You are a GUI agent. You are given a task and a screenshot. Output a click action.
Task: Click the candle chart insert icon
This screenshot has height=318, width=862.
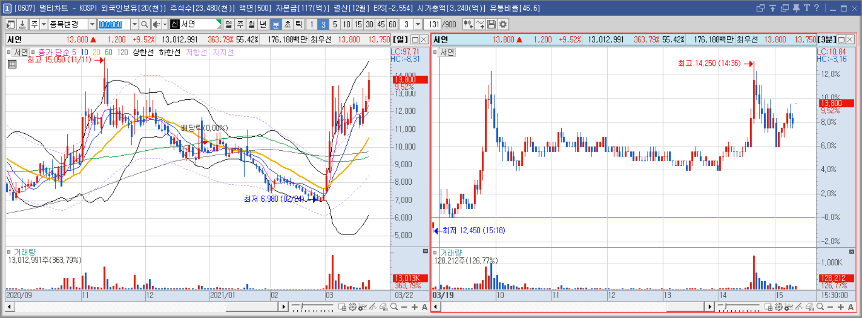(x=468, y=24)
